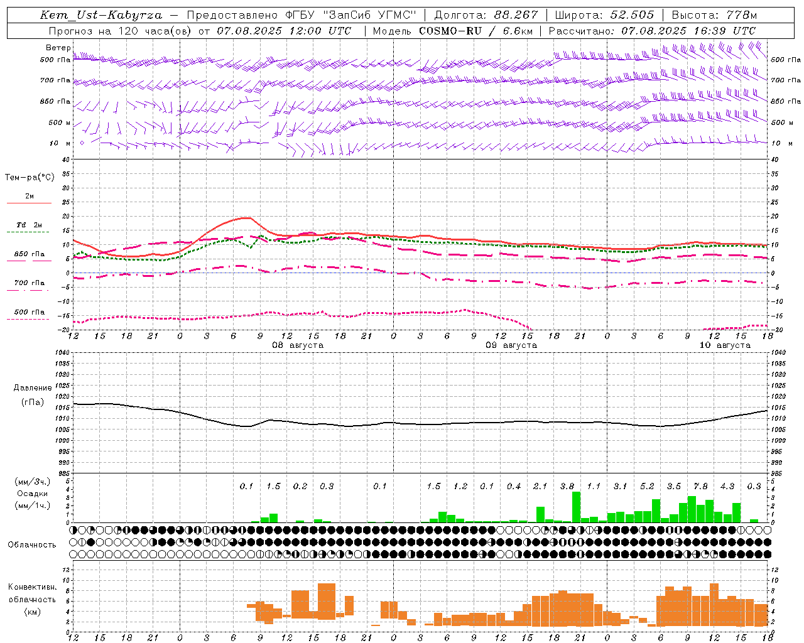The width and height of the screenshot is (804, 643).
Task: Click the 'Облачность' cloud cover label
Action: (x=32, y=545)
